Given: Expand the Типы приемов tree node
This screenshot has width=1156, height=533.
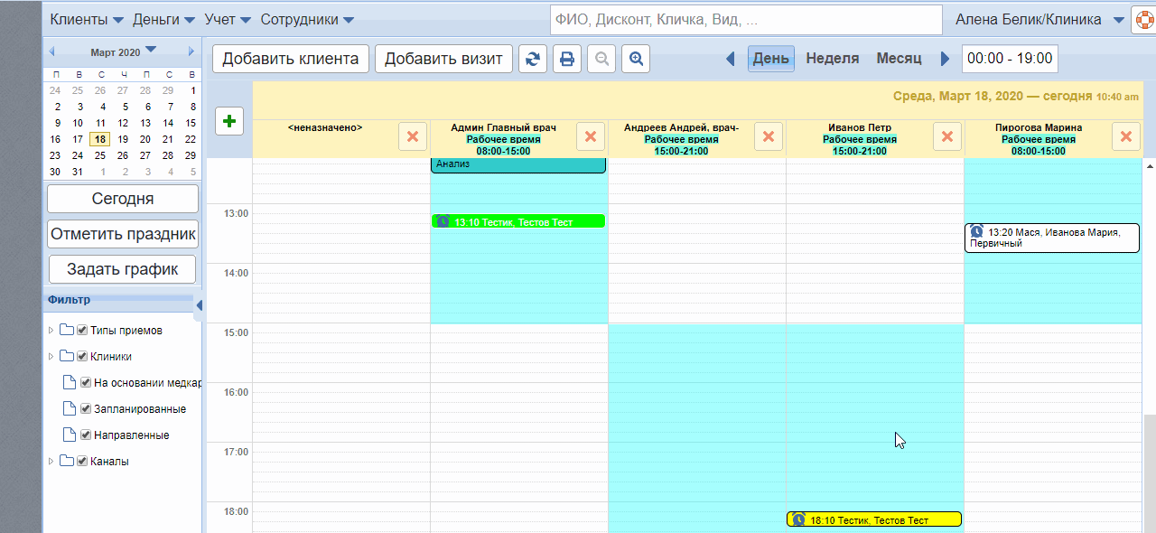Looking at the screenshot, I should coord(51,331).
